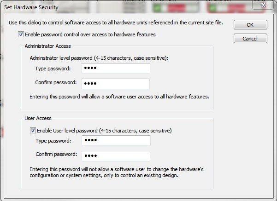Viewport: 277px width, 201px height.
Task: Click text about access to all hardware features
Action: 119,97
